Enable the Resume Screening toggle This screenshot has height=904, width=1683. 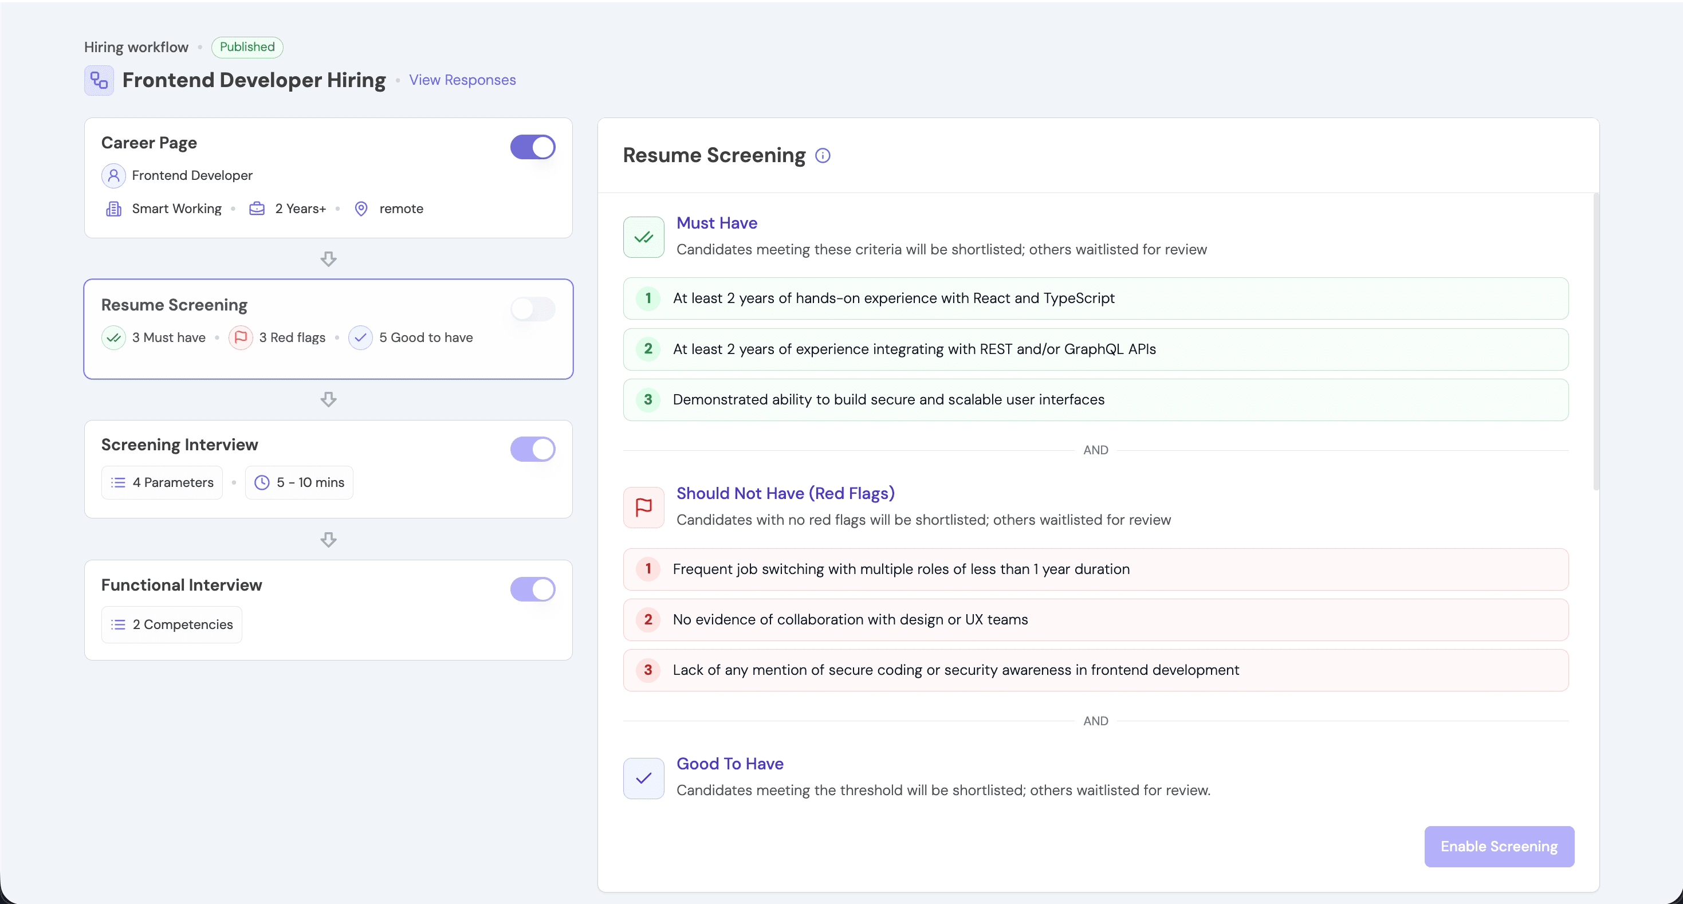pyautogui.click(x=533, y=309)
